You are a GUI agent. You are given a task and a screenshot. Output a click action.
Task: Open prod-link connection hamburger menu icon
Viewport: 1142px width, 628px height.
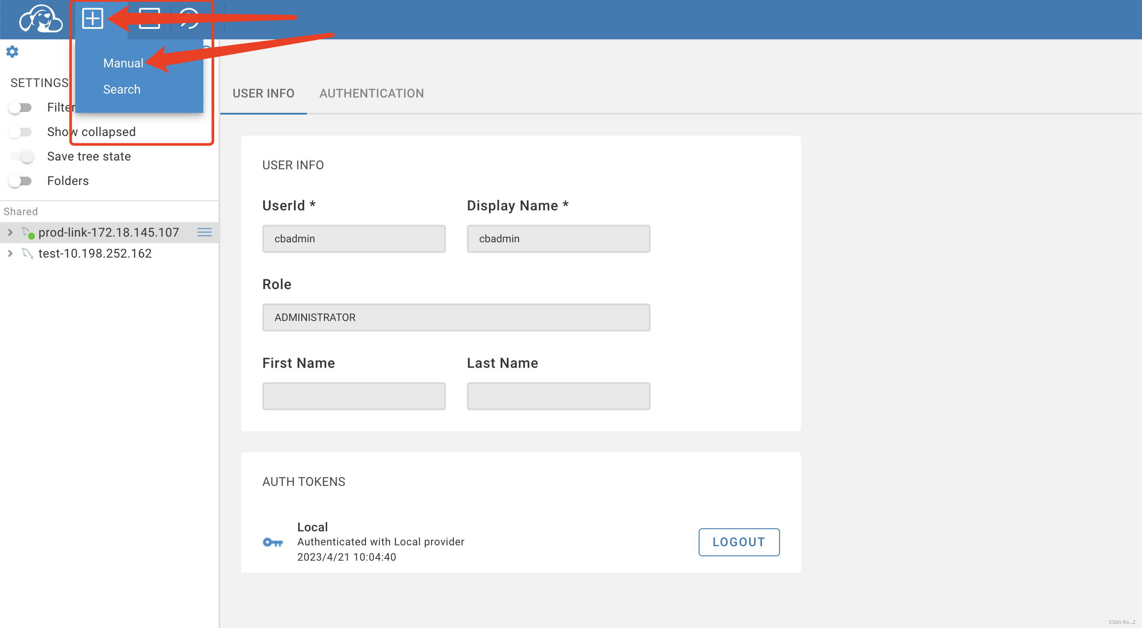(204, 232)
